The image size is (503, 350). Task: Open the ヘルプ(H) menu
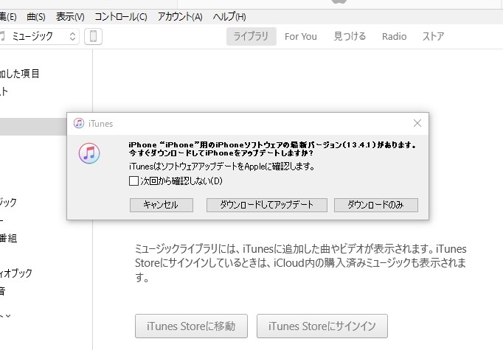(x=229, y=17)
